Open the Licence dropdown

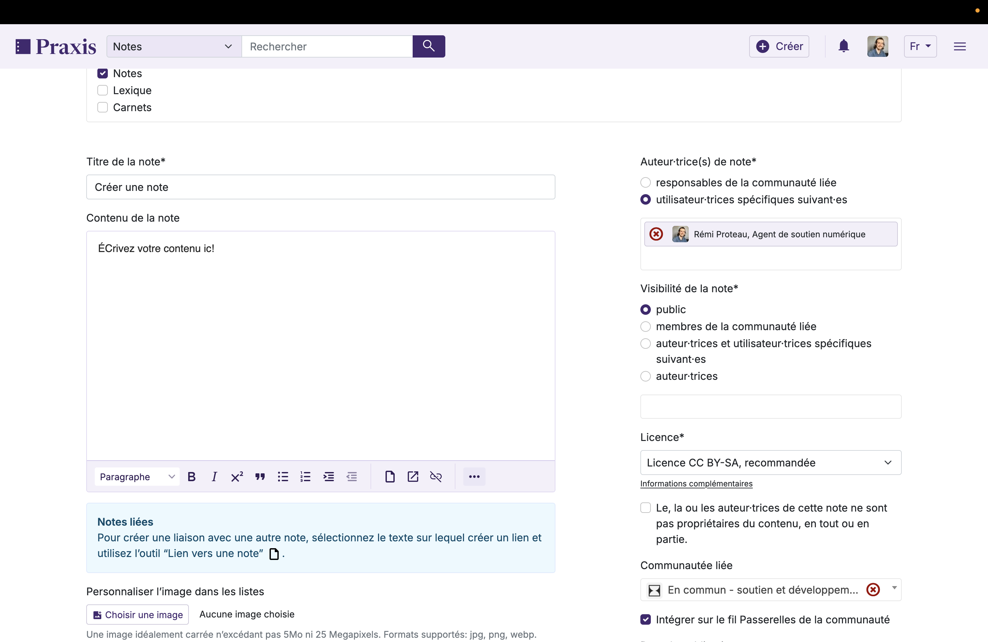(770, 463)
